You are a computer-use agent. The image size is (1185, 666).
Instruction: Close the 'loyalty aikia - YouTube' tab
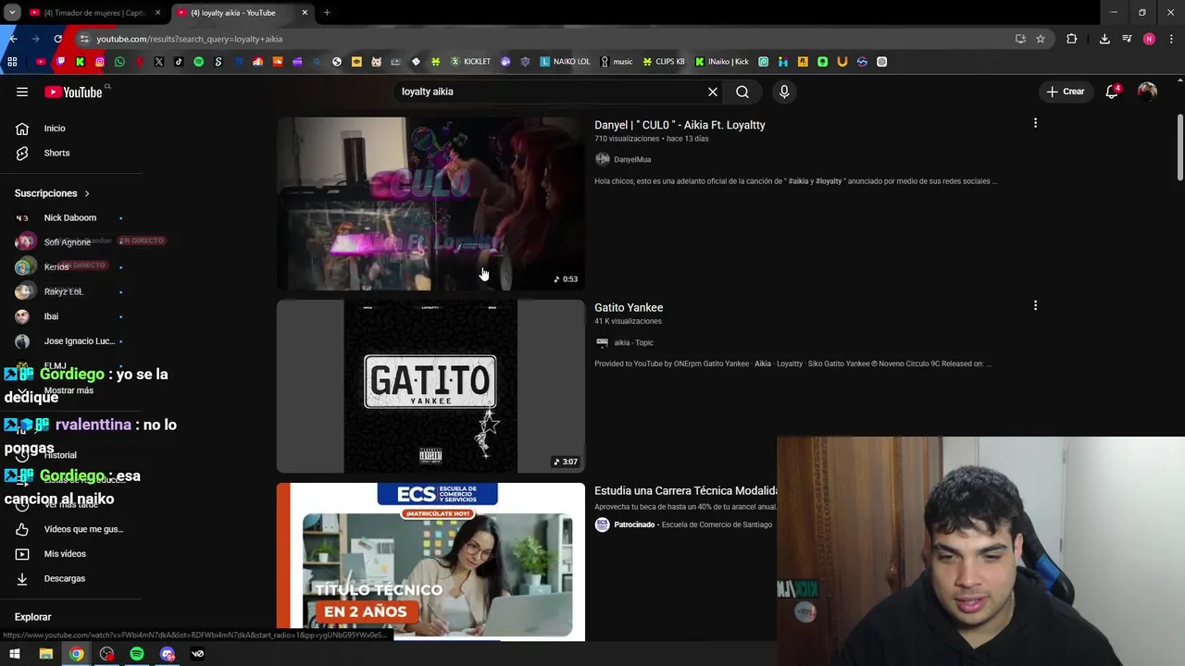[x=305, y=13]
